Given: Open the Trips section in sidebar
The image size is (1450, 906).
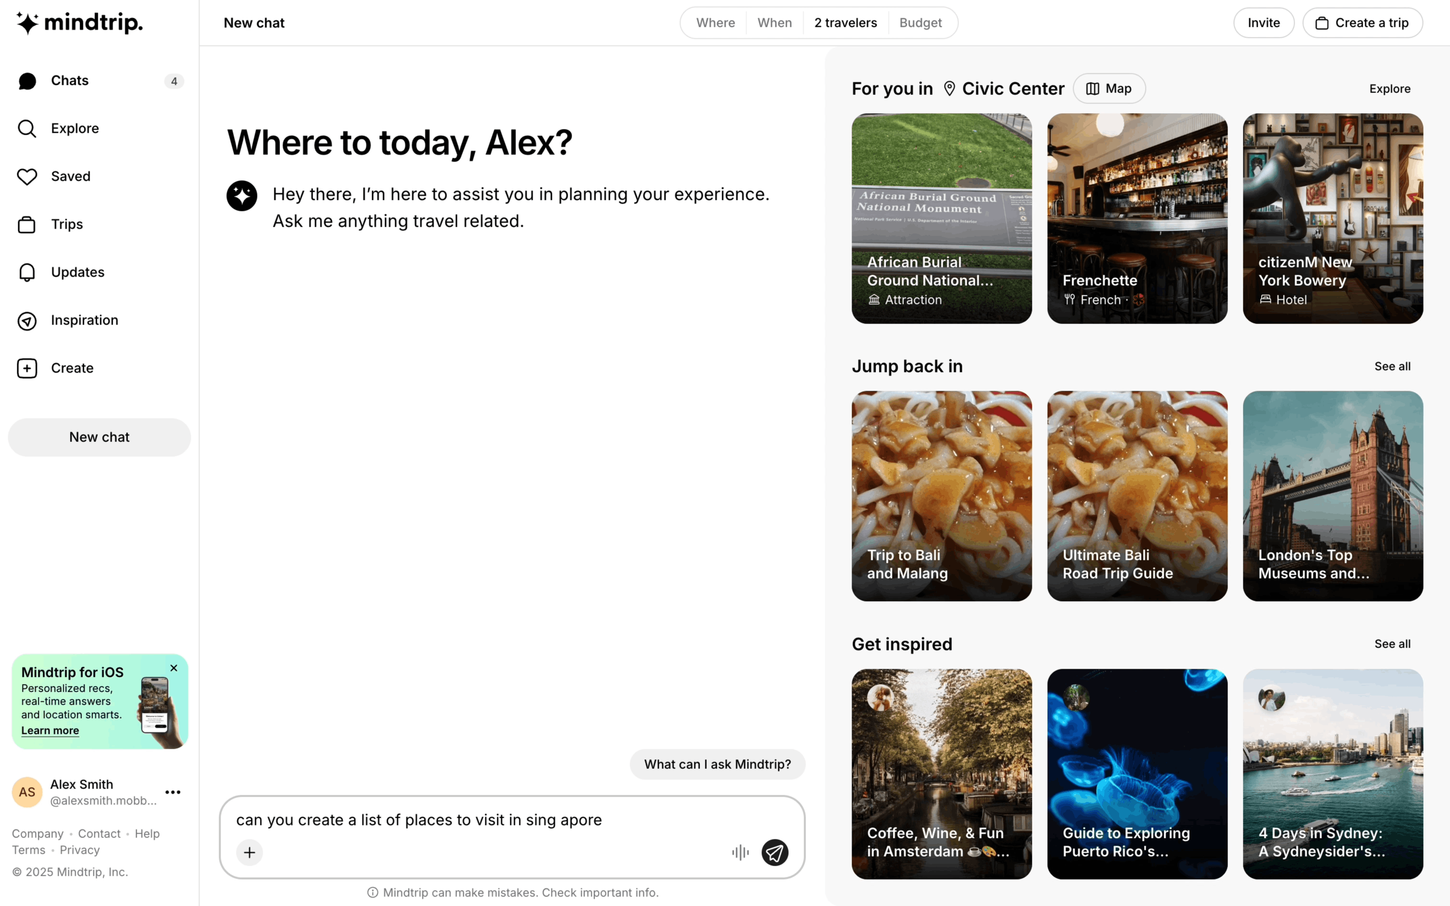Looking at the screenshot, I should click(x=67, y=225).
